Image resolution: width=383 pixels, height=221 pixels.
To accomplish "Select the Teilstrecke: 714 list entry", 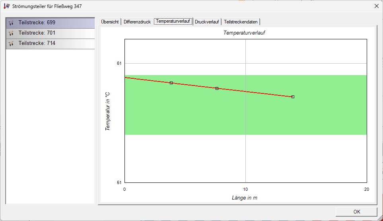I will pos(51,44).
